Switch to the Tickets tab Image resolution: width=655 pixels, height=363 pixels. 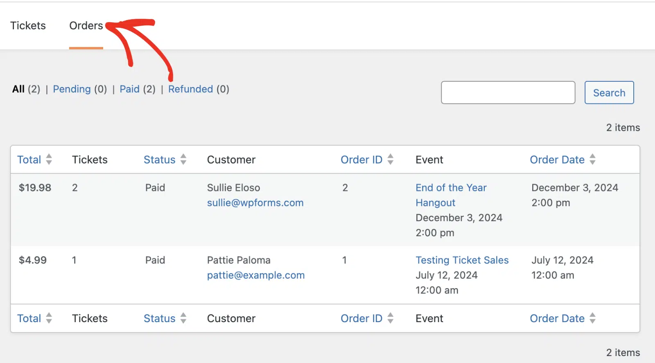28,25
